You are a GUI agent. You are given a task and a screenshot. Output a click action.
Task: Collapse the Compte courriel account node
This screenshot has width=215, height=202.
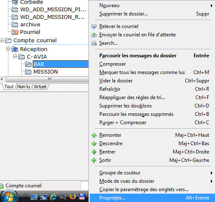tap(2, 41)
